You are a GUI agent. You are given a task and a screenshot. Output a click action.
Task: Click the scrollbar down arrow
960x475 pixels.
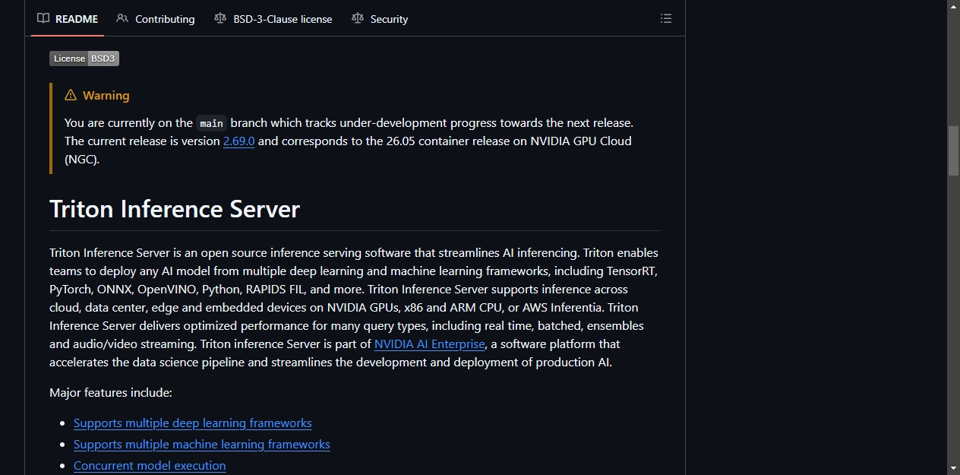[953, 468]
